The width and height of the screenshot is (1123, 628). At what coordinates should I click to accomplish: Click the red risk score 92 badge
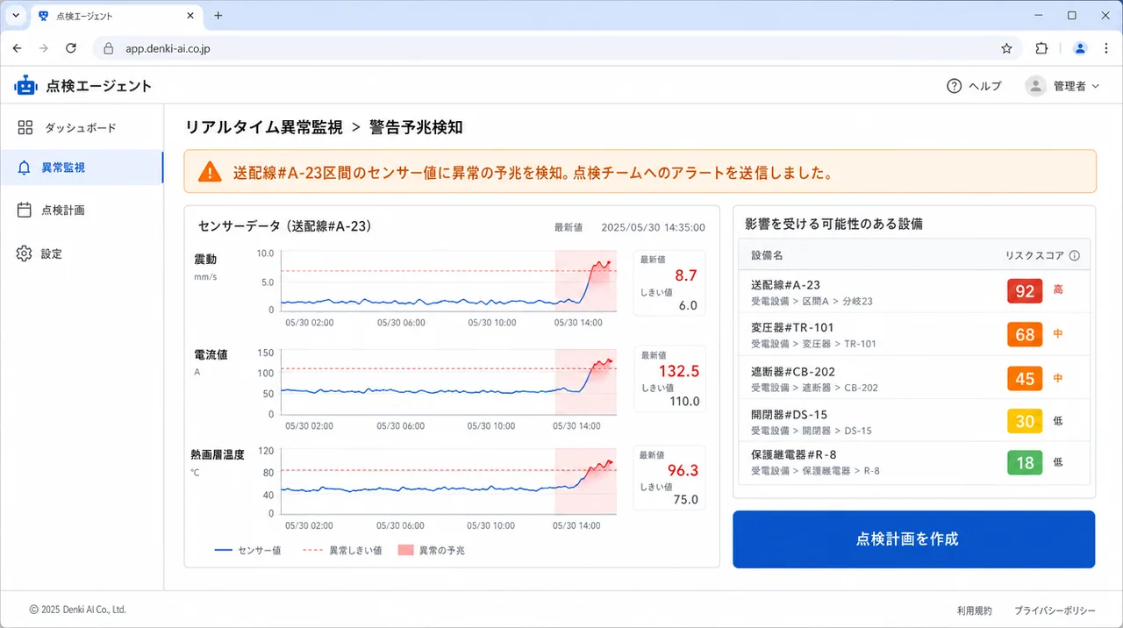click(x=1025, y=290)
